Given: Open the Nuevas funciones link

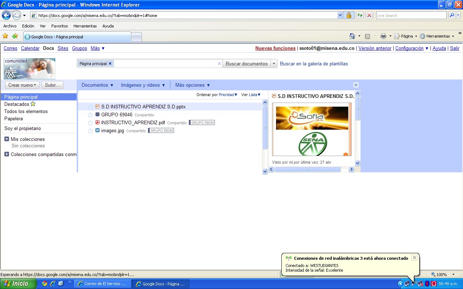Looking at the screenshot, I should pos(275,48).
